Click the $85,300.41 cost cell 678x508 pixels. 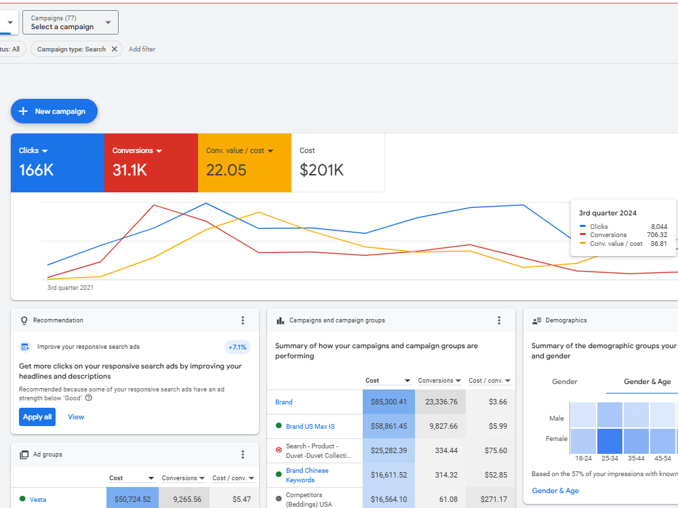388,402
